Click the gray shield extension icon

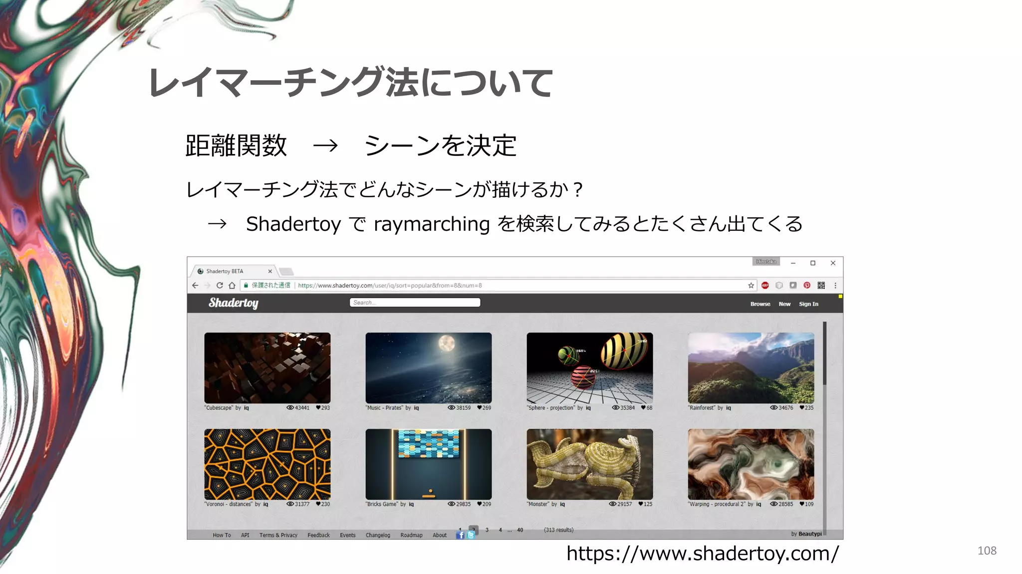(779, 286)
